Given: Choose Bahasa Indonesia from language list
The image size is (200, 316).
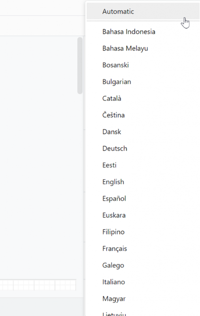Looking at the screenshot, I should tap(143, 32).
